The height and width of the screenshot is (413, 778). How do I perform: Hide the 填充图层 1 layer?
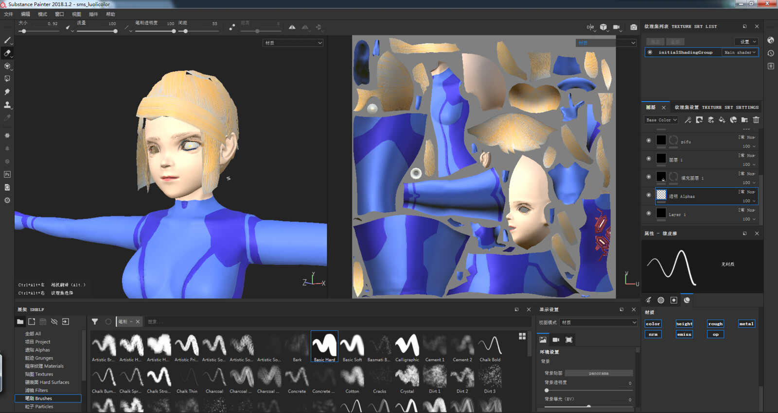[649, 177]
